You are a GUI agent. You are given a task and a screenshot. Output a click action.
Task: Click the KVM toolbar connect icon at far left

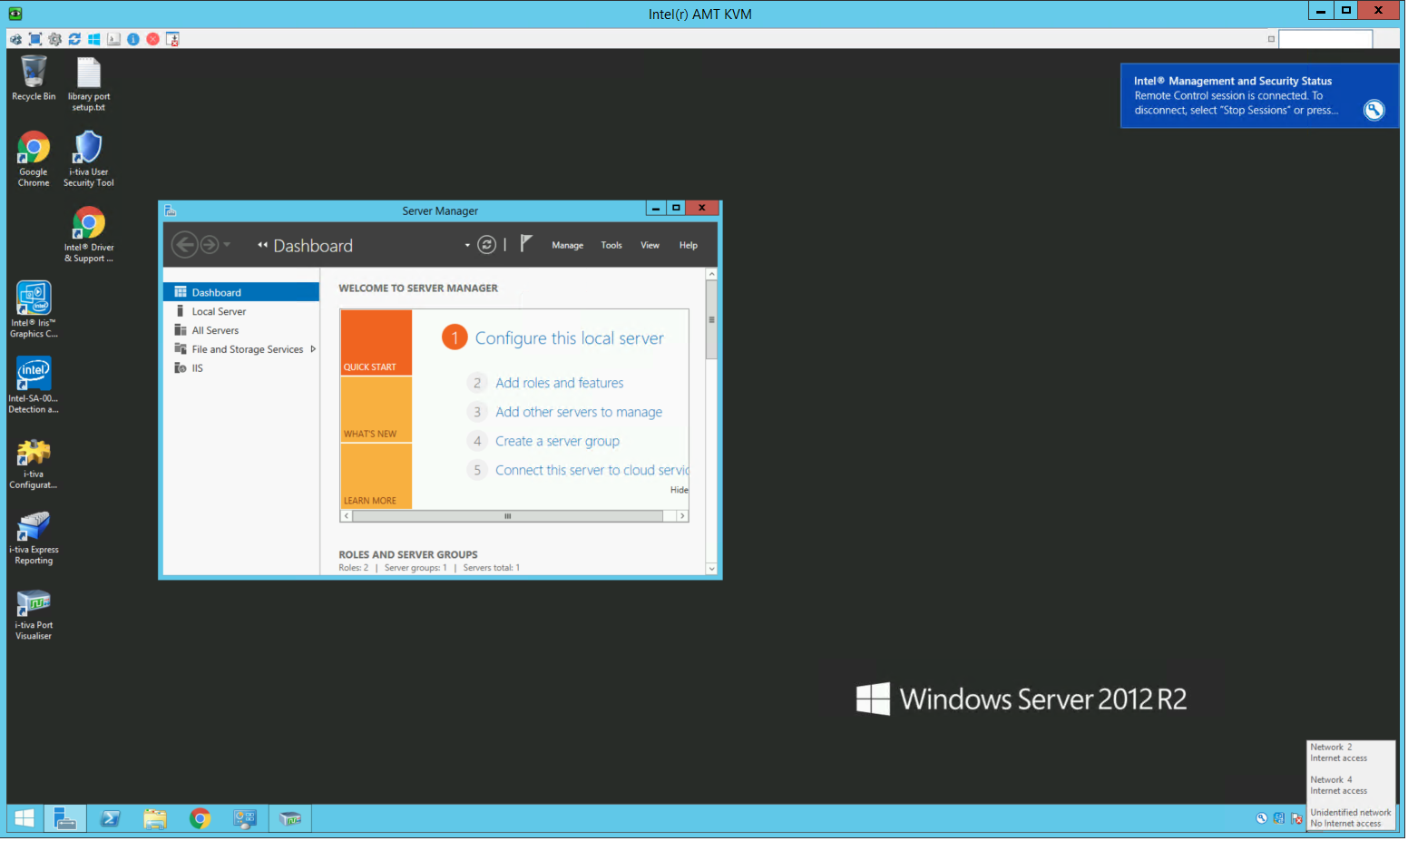click(x=15, y=39)
